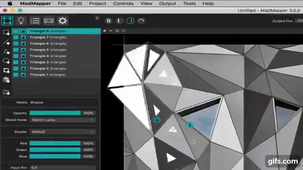Add a new circle surface
This screenshot has width=303, height=170.
coord(6,61)
